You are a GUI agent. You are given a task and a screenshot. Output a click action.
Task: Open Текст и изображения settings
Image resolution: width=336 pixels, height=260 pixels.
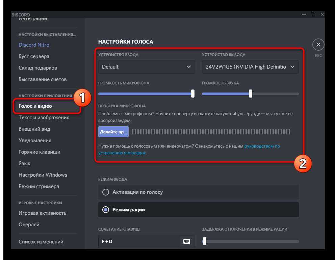(44, 118)
